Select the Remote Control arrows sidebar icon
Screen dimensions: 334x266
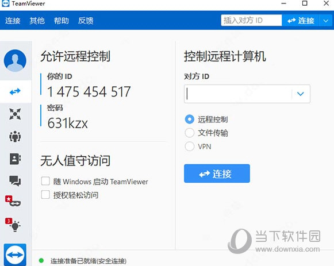15,92
